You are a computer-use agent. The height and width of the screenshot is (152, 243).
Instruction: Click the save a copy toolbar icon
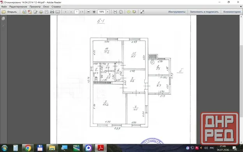(x=24, y=12)
